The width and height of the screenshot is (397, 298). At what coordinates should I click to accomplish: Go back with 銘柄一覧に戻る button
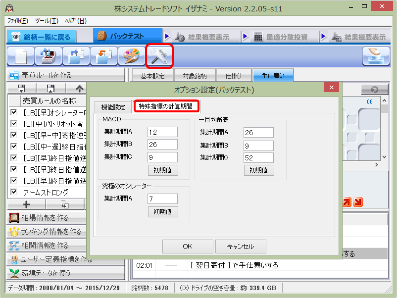click(x=42, y=37)
